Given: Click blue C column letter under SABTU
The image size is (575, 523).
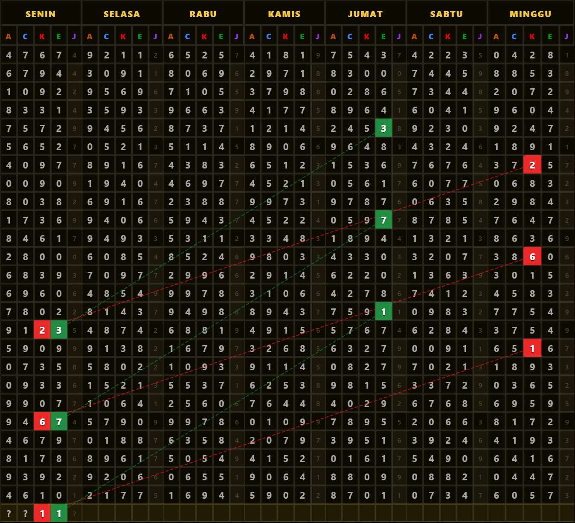Looking at the screenshot, I should pyautogui.click(x=431, y=37).
